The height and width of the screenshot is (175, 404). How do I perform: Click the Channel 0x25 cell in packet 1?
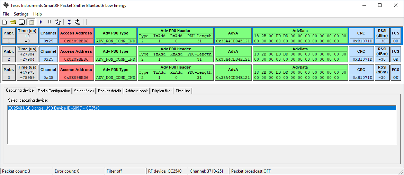coord(49,36)
